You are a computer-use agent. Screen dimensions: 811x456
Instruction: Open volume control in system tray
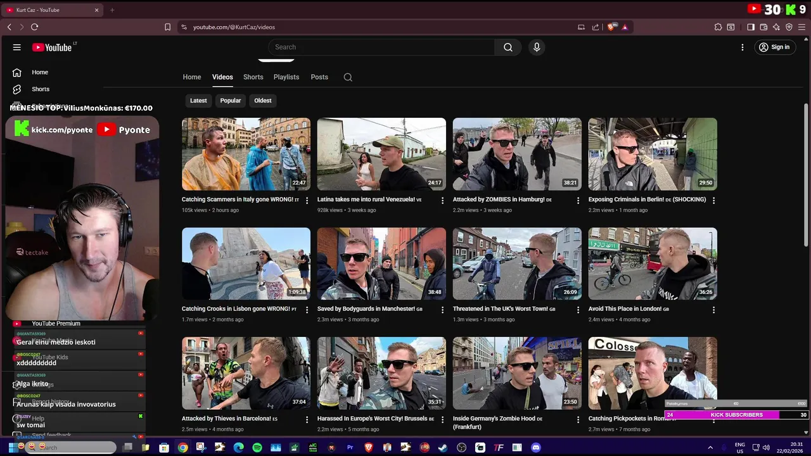point(766,448)
